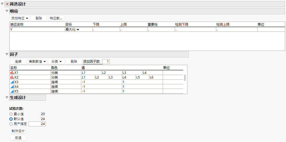Click the 连续 role cell for X5
This screenshot has height=142, width=286.
click(x=66, y=91)
